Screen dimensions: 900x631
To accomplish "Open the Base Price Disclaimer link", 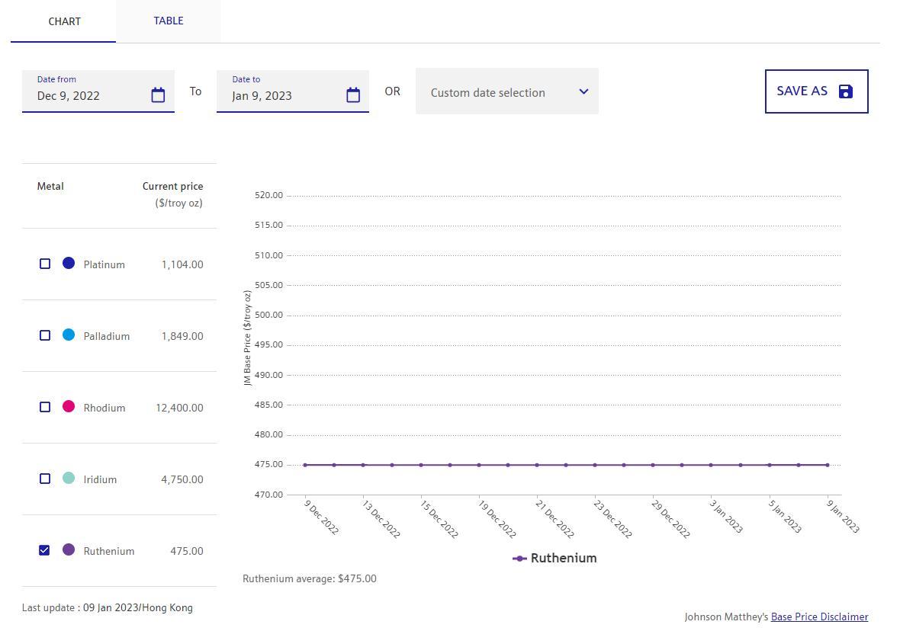I will [819, 617].
